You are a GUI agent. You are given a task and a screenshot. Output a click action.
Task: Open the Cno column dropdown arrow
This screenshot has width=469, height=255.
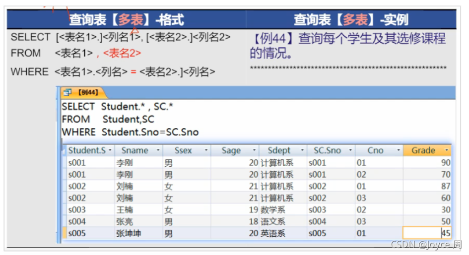click(x=399, y=150)
